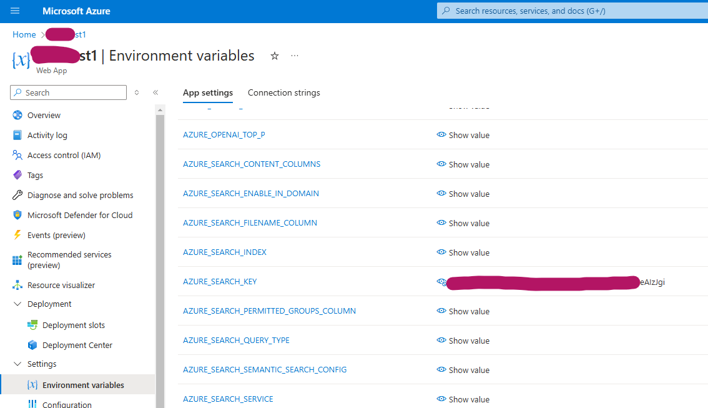708x408 pixels.
Task: Favorite this page with the star icon
Action: (x=275, y=56)
